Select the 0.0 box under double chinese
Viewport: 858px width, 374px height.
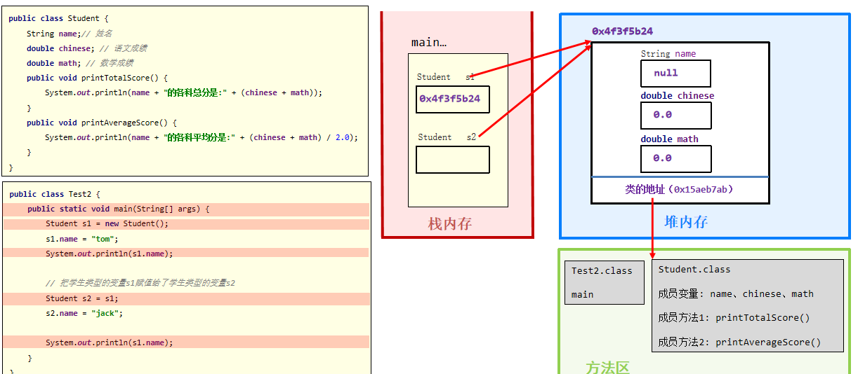(x=675, y=116)
